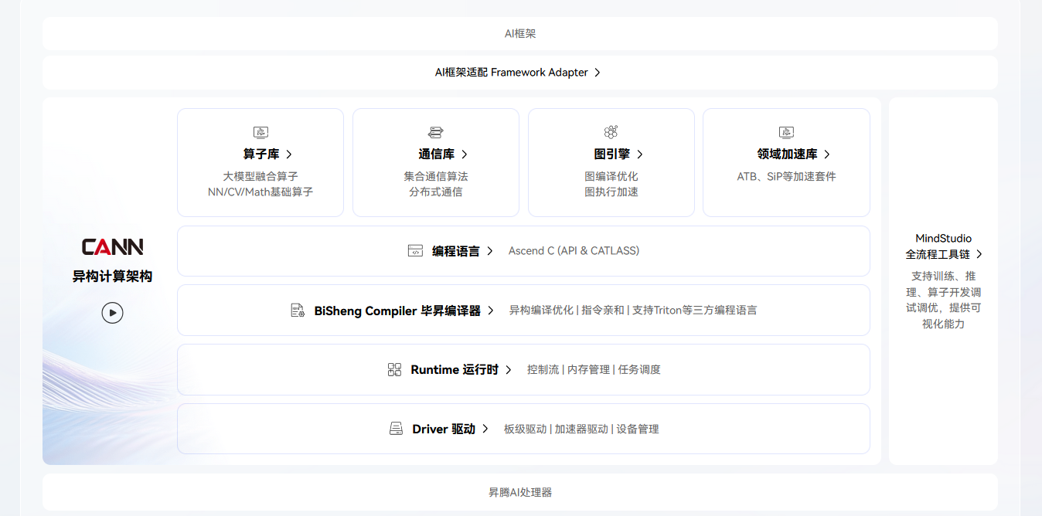This screenshot has height=516, width=1042.
Task: Open the AI框架适配 Framework Adapter link
Action: 519,73
